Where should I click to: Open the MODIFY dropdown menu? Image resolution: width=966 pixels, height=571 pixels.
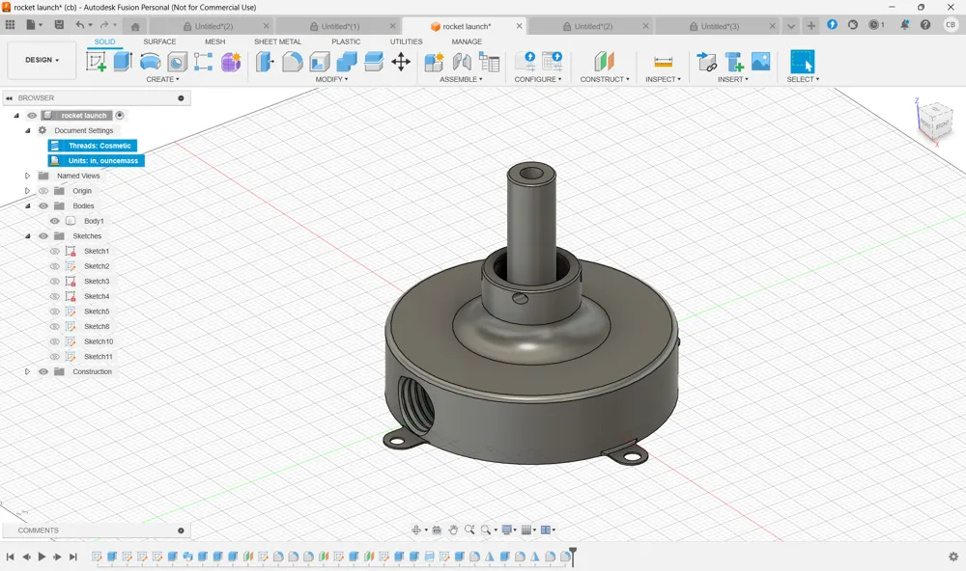tap(331, 79)
